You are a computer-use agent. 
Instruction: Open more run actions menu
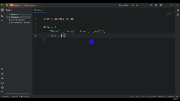click(x=141, y=5)
